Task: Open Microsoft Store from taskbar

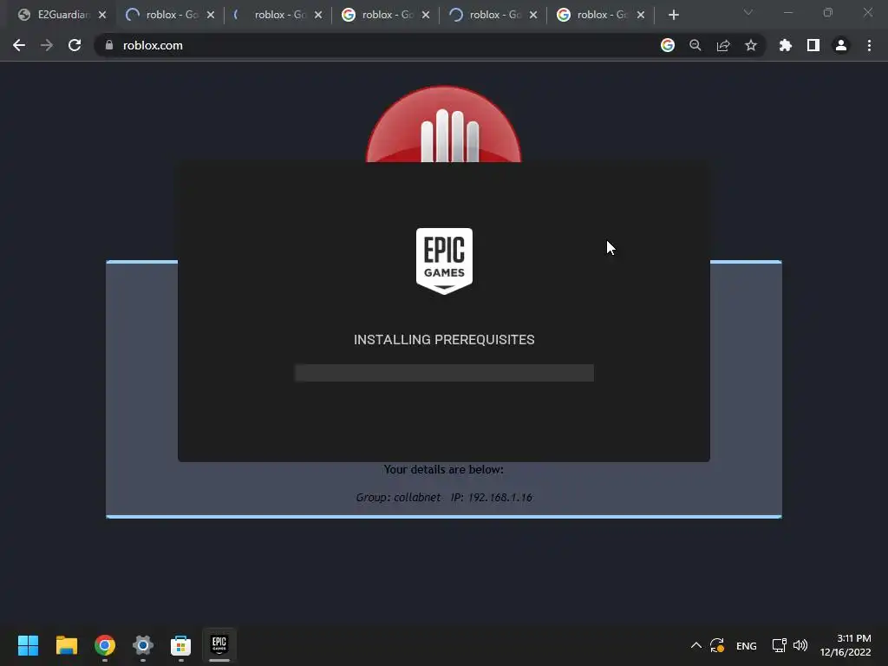Action: (180, 645)
